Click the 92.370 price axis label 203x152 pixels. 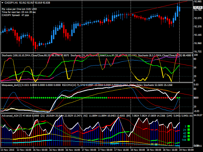198,27
